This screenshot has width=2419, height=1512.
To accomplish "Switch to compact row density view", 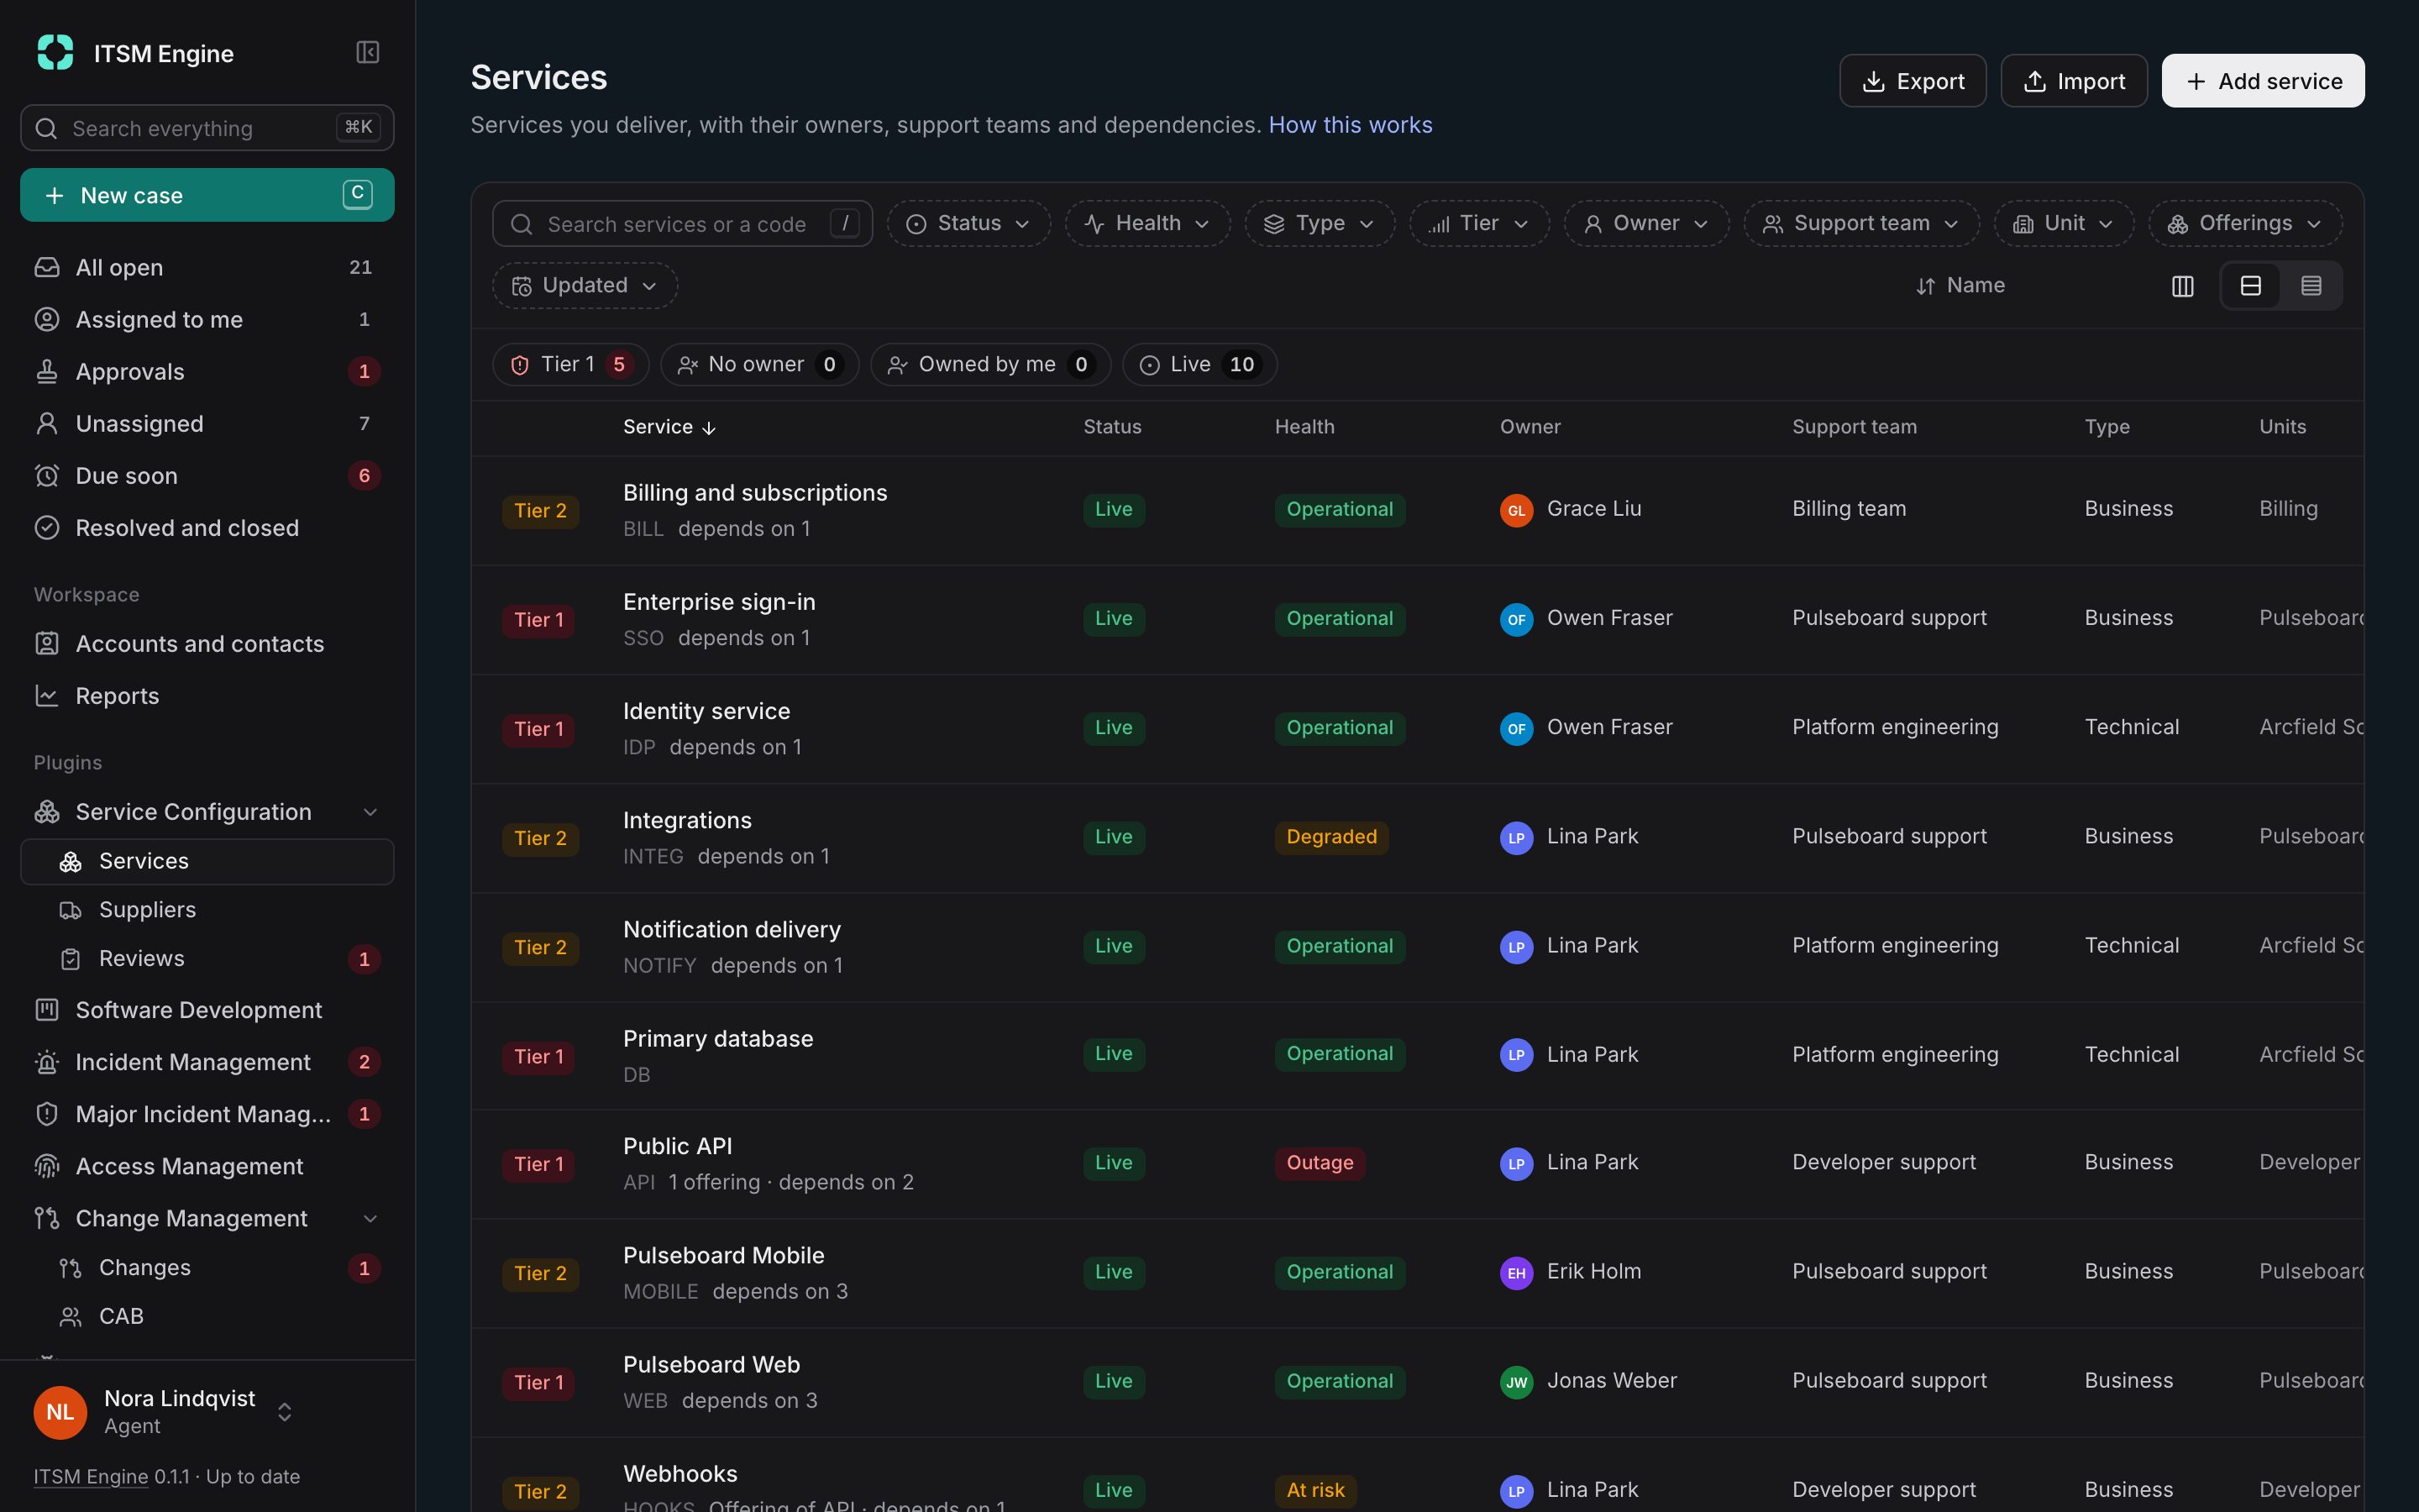I will (2310, 286).
